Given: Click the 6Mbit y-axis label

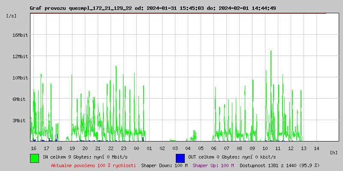Looking at the screenshot, I should (19, 99).
